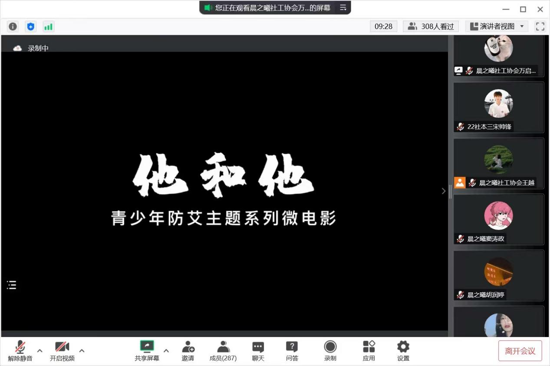Start recording with 录制 button
550x366 pixels.
[330, 351]
